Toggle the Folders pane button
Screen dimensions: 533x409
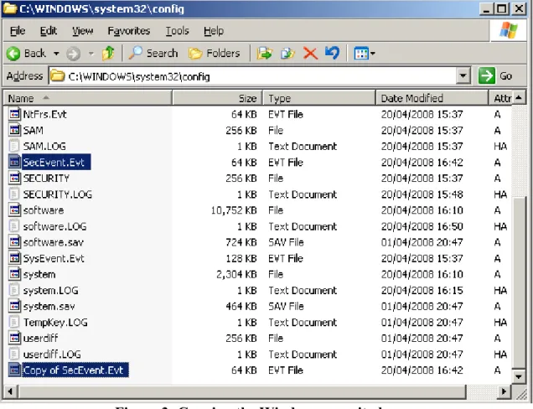tap(215, 54)
